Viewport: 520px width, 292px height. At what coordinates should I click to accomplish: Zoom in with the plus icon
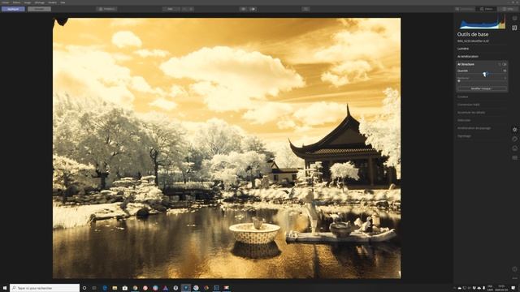tap(191, 9)
